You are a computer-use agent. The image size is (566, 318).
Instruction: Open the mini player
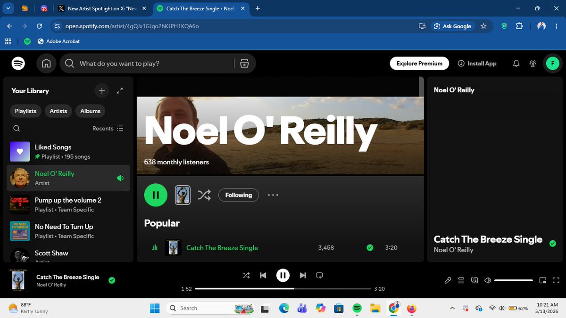pyautogui.click(x=543, y=280)
